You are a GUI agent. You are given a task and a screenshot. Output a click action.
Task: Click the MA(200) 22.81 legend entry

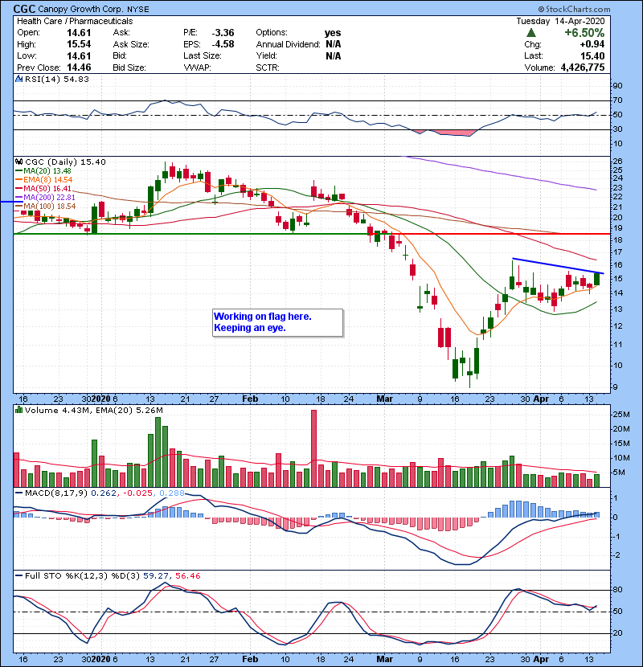(x=46, y=198)
